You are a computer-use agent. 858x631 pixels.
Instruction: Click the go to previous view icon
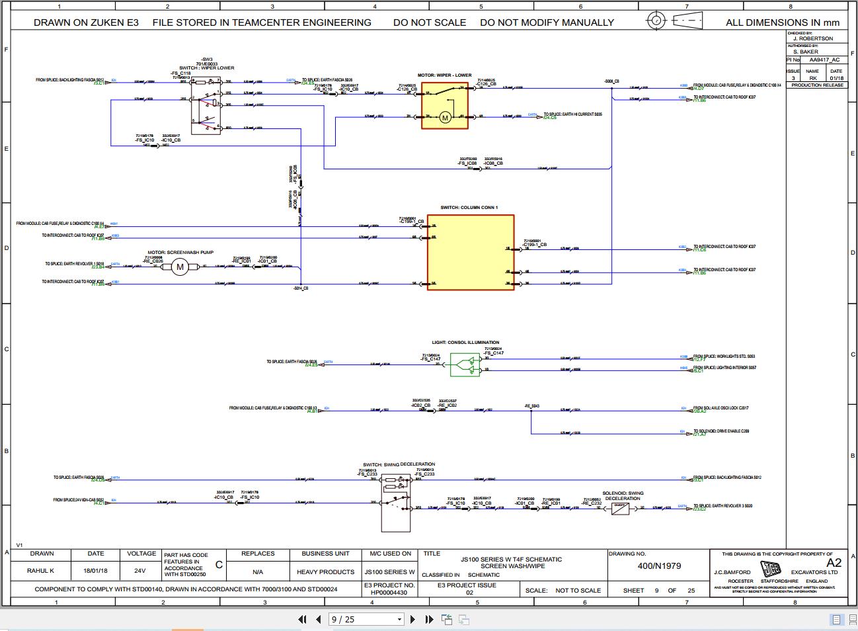(447, 620)
